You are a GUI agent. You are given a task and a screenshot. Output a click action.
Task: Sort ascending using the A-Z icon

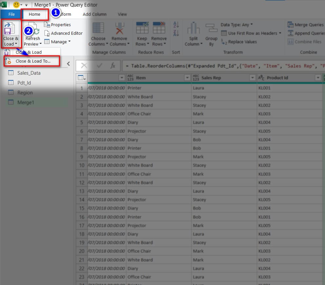[x=176, y=25]
